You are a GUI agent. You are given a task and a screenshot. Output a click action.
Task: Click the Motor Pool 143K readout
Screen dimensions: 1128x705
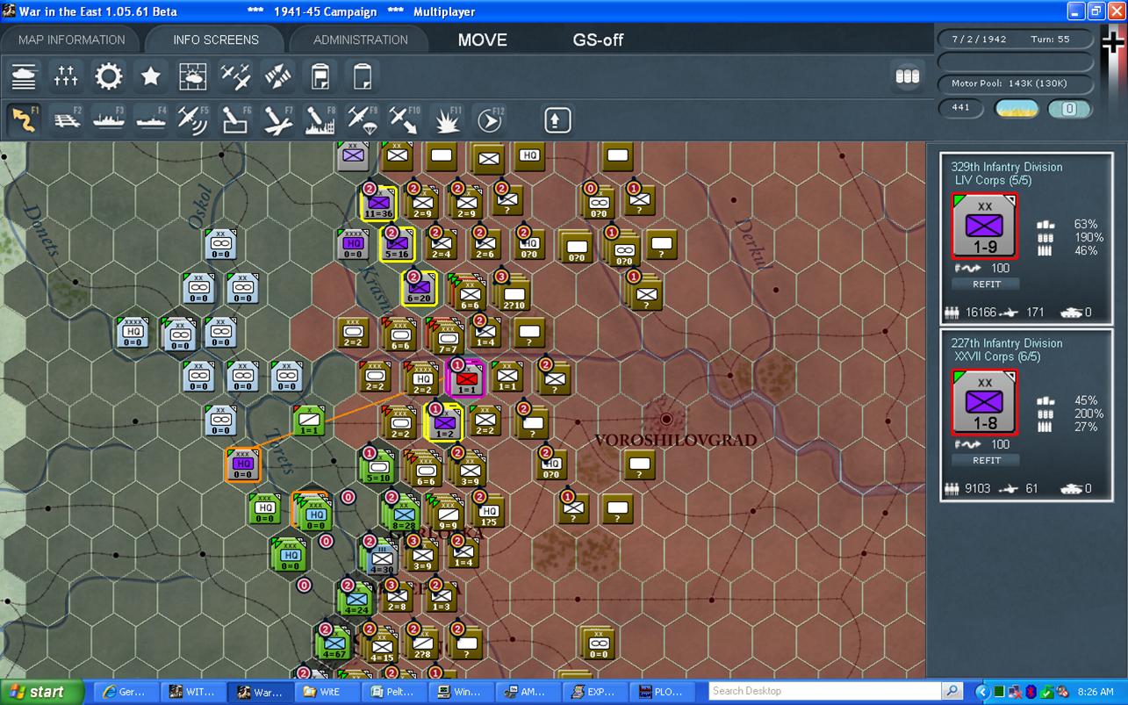[1016, 83]
